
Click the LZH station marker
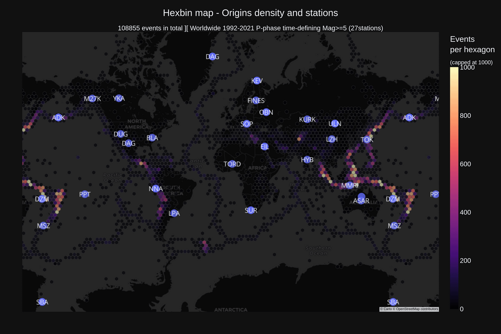(332, 139)
